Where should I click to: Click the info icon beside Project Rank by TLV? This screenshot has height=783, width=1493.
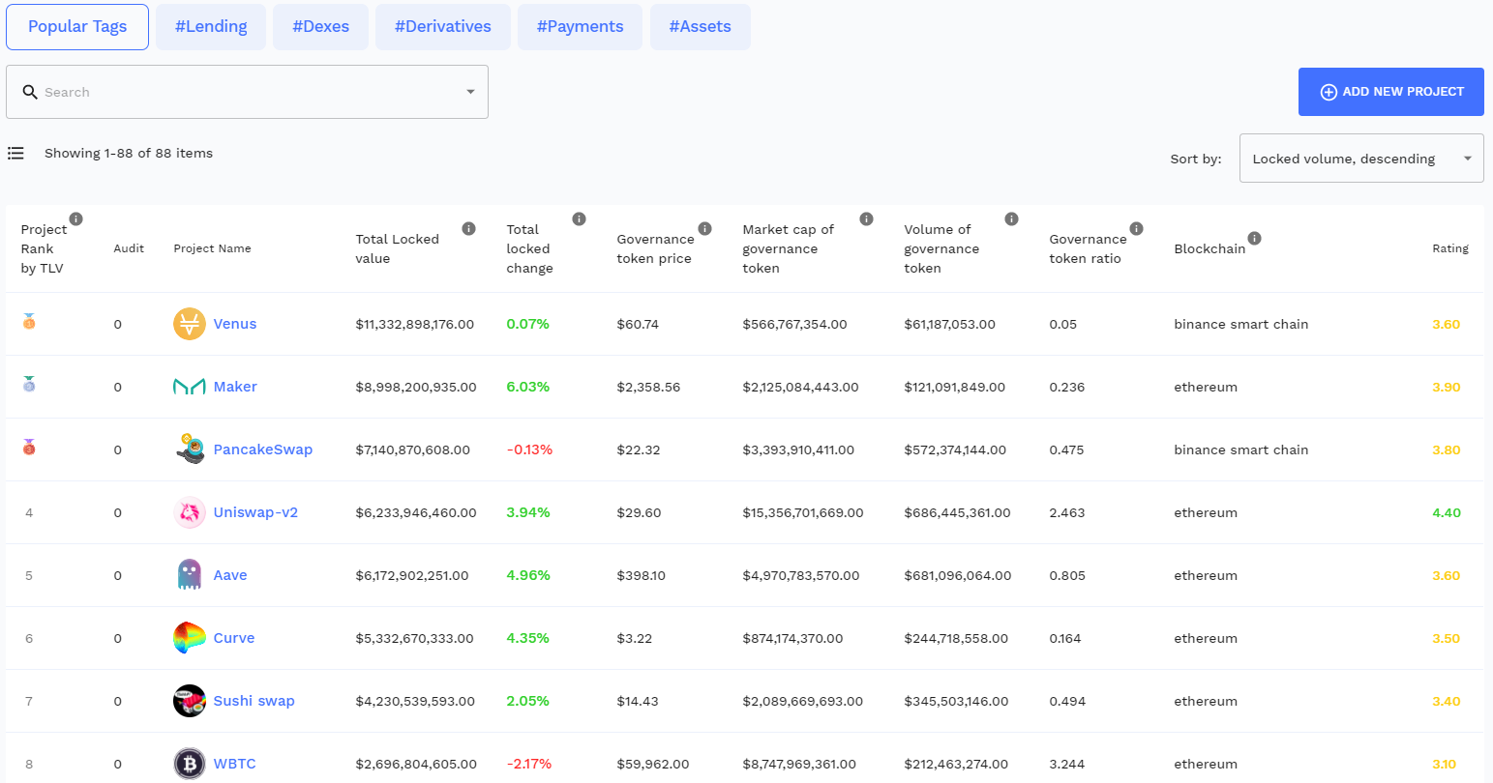pyautogui.click(x=76, y=219)
